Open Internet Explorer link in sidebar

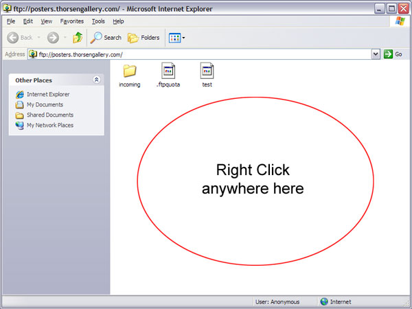click(48, 94)
